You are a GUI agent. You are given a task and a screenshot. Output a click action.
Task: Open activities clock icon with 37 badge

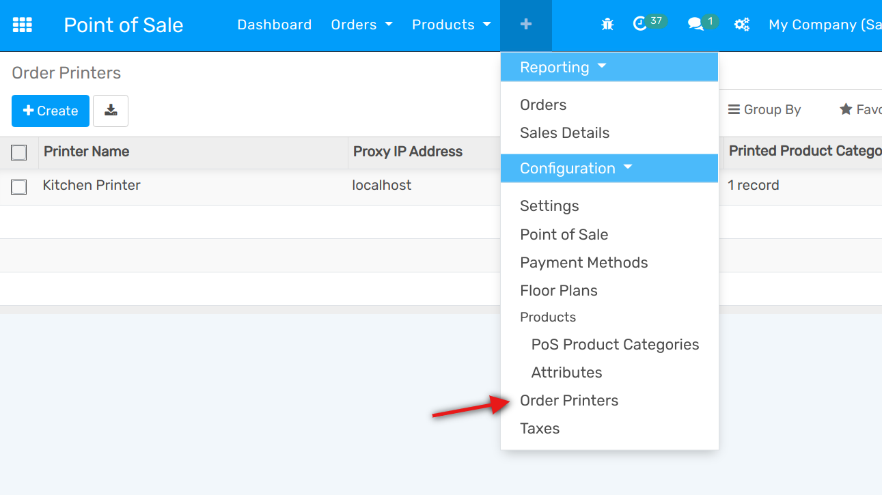(x=640, y=25)
